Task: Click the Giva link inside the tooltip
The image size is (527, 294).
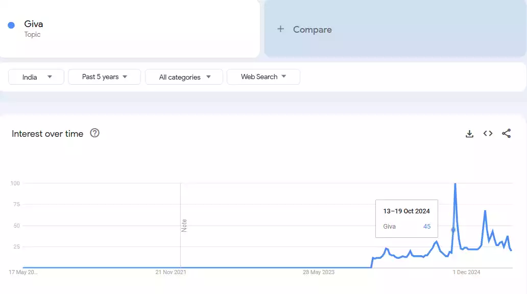Action: 389,226
